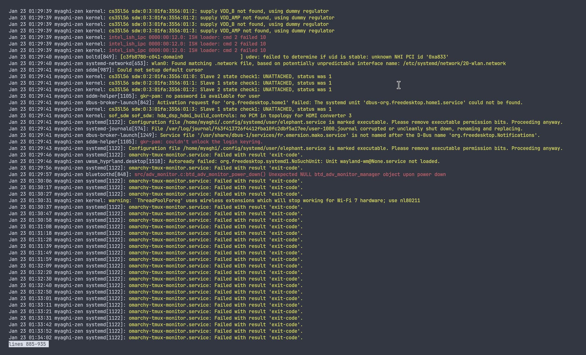Click the /etc/systemd/network/20-wlan.network path
Screen dimensions: 586x355
coord(454,63)
